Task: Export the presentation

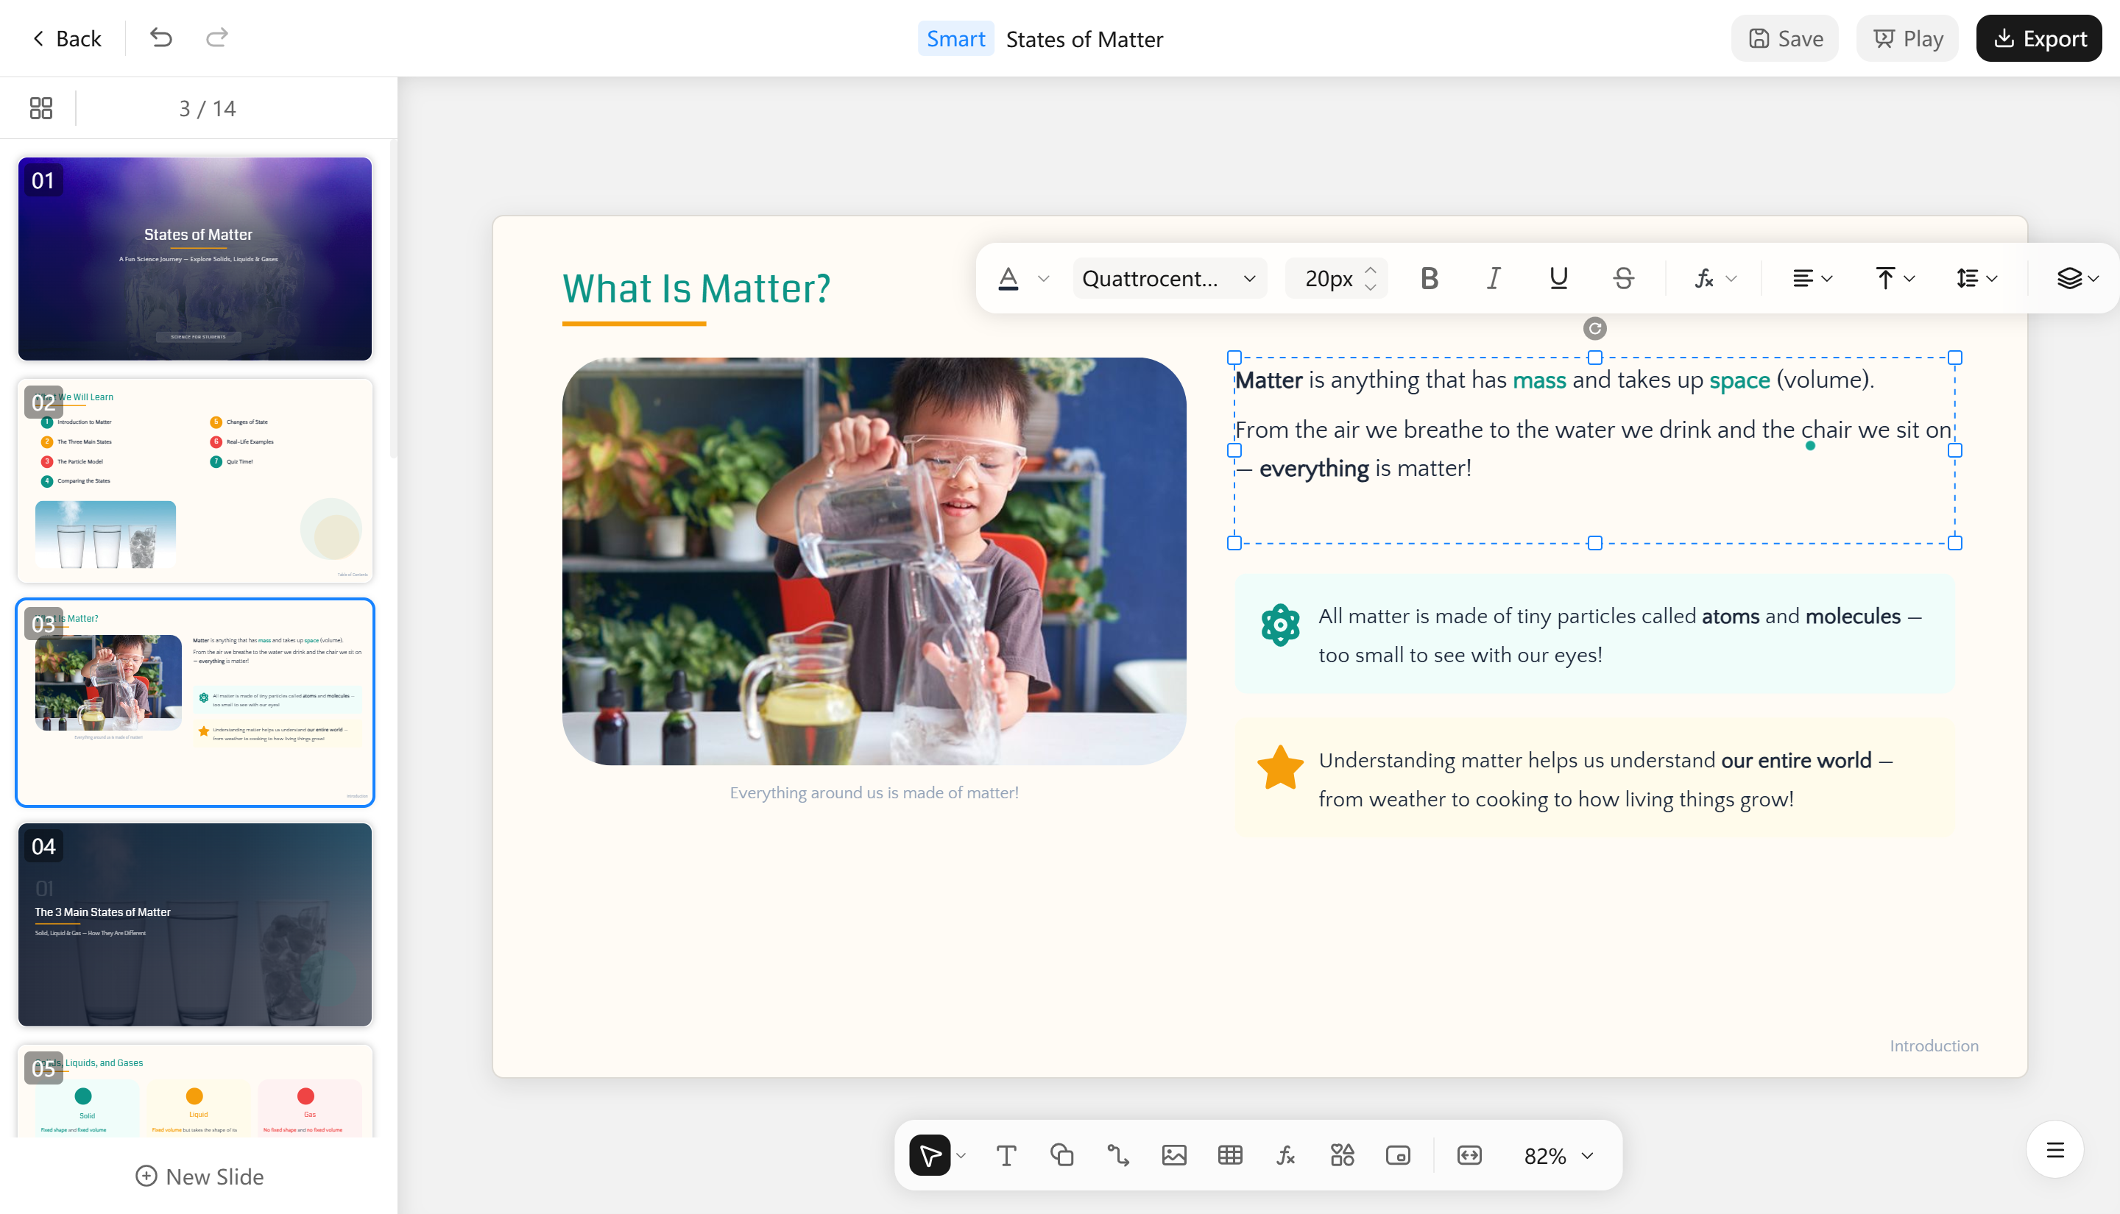Action: pyautogui.click(x=2038, y=38)
